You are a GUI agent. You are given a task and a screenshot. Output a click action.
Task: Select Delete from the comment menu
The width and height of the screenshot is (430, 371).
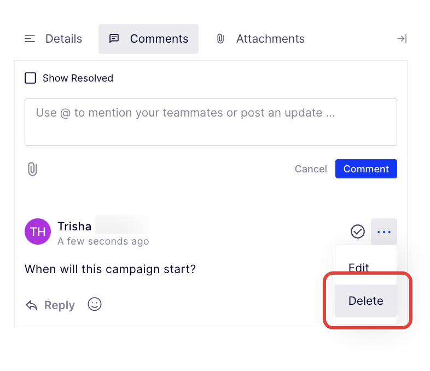pyautogui.click(x=365, y=301)
